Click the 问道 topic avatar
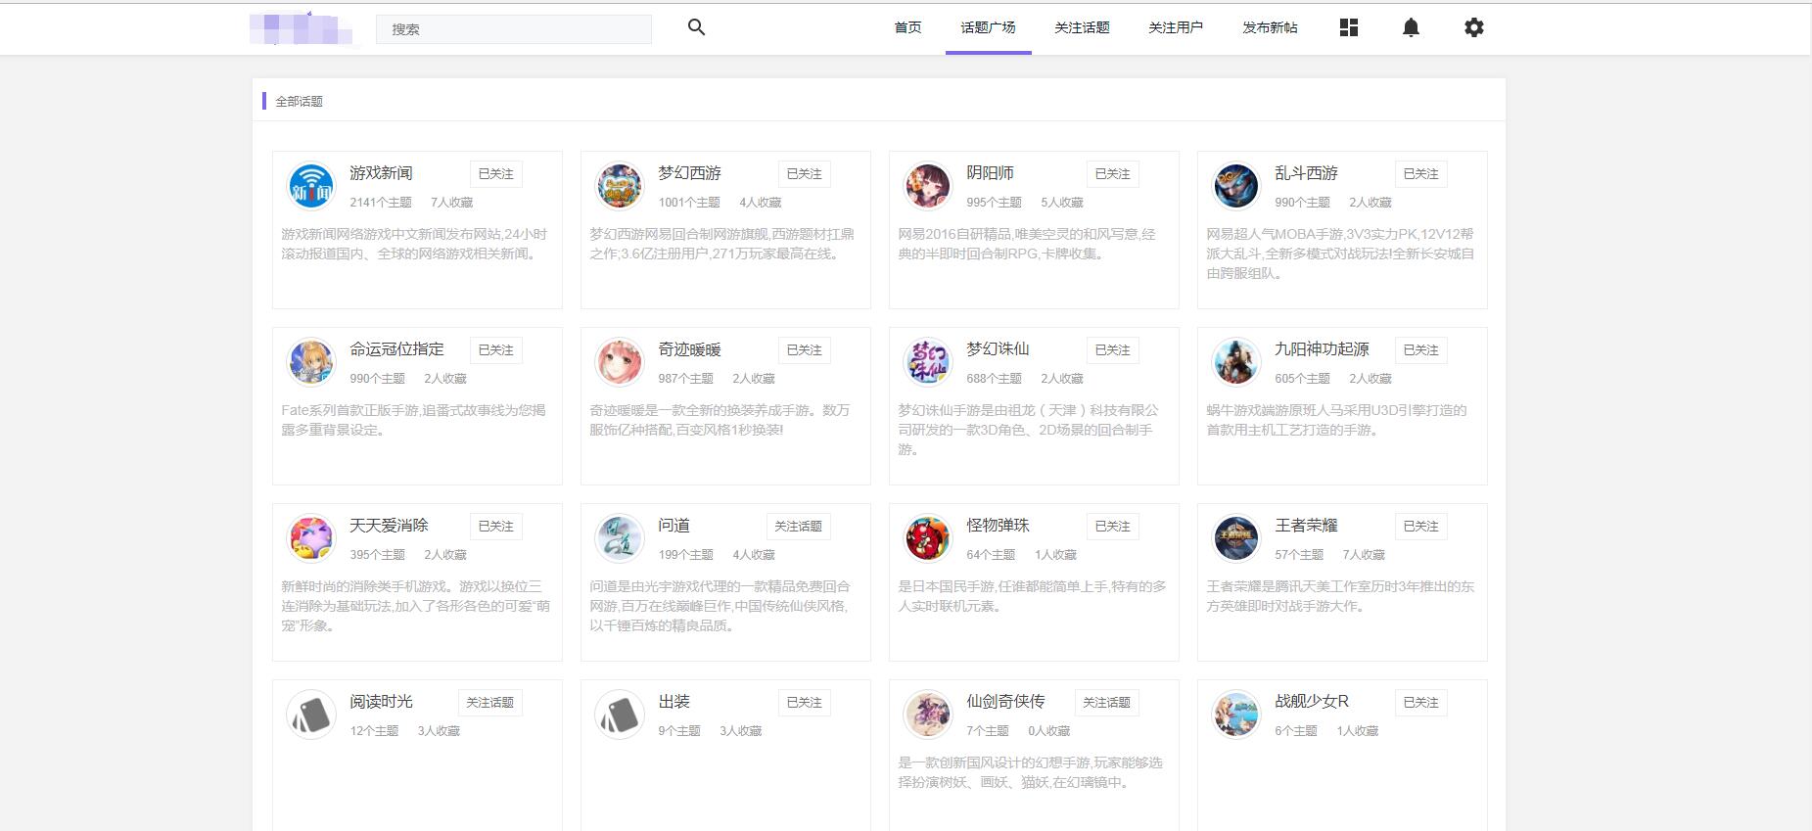Image resolution: width=1812 pixels, height=831 pixels. 620,538
